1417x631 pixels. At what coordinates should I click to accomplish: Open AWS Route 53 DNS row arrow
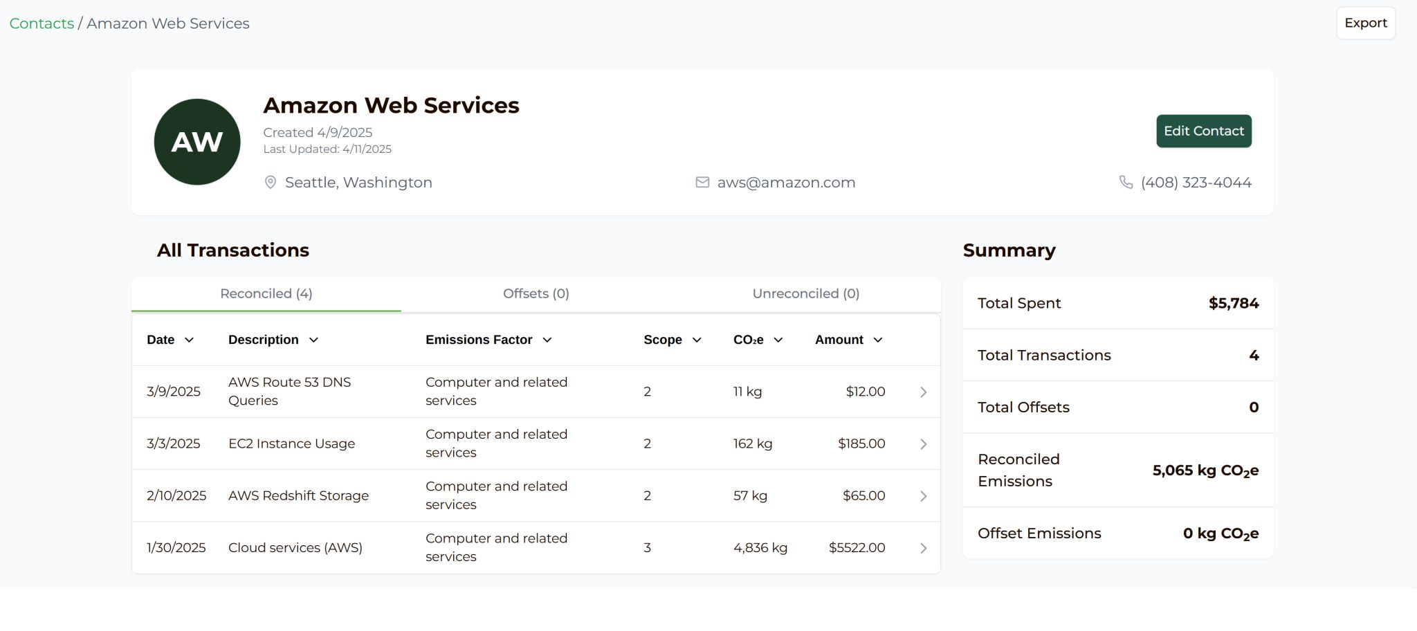point(923,392)
